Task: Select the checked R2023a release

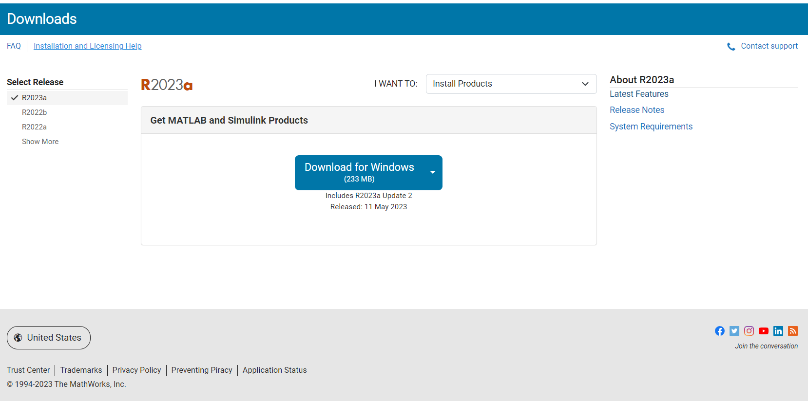Action: pyautogui.click(x=34, y=98)
